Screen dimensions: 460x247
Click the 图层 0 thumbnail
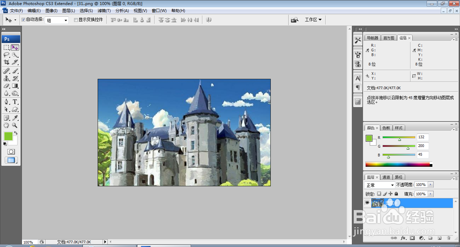pos(377,203)
